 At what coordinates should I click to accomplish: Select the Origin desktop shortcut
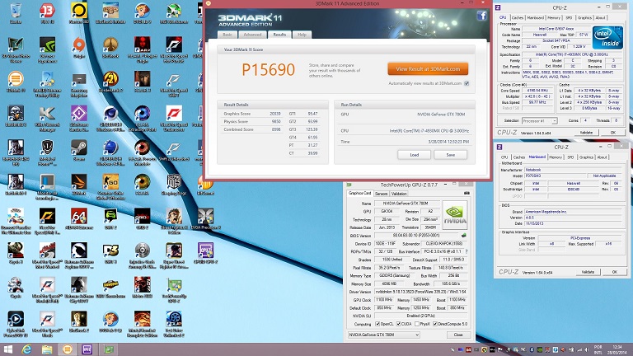[79, 48]
